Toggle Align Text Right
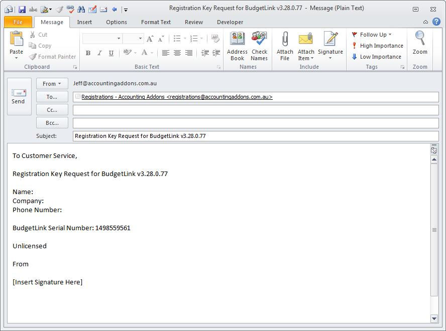Image resolution: width=446 pixels, height=331 pixels. coord(189,53)
